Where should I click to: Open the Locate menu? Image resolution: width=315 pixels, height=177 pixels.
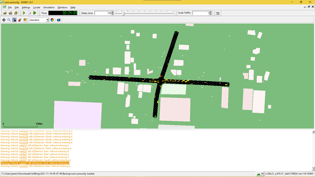(37, 8)
